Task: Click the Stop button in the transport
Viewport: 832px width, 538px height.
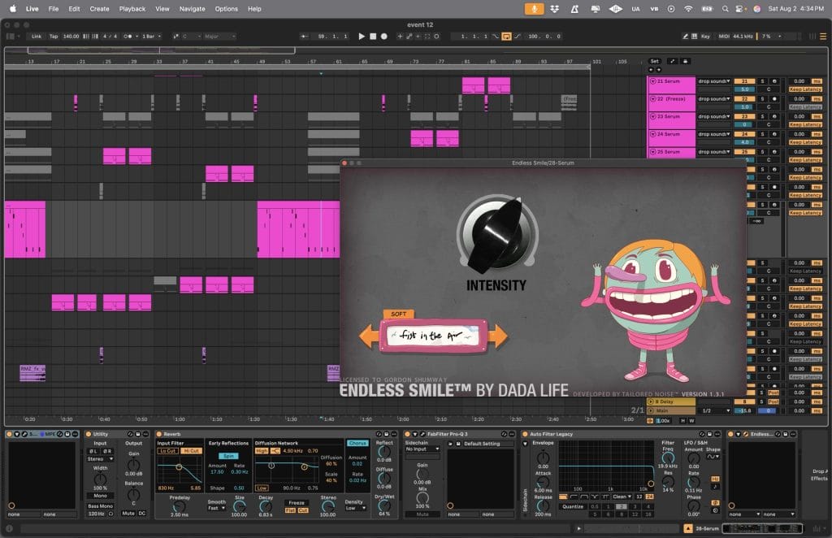Action: pos(373,37)
